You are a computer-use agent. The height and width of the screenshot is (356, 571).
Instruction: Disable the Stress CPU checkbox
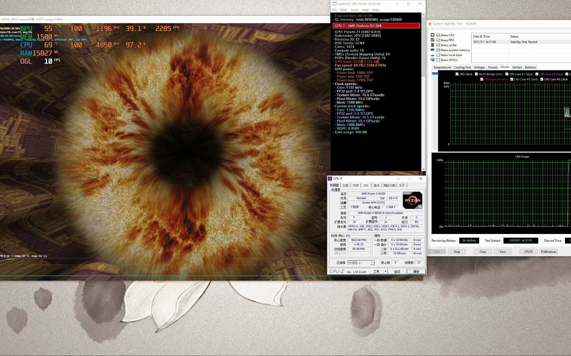438,35
